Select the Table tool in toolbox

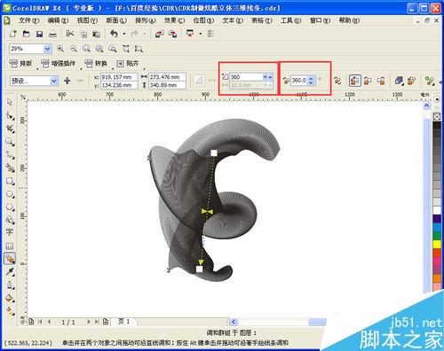tap(10, 246)
